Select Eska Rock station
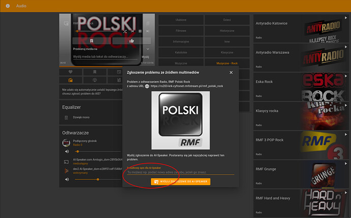Viewport: 351px width, 218px height. click(301, 87)
